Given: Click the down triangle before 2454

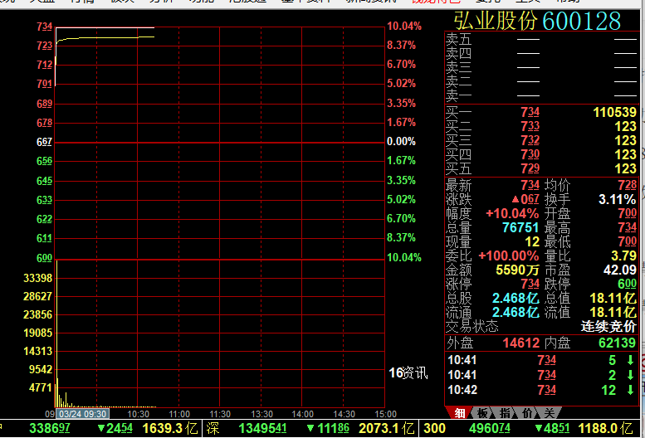Looking at the screenshot, I should pyautogui.click(x=101, y=429).
